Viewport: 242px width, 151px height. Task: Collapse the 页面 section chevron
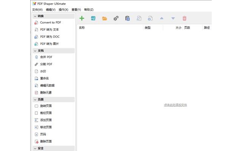(35, 100)
